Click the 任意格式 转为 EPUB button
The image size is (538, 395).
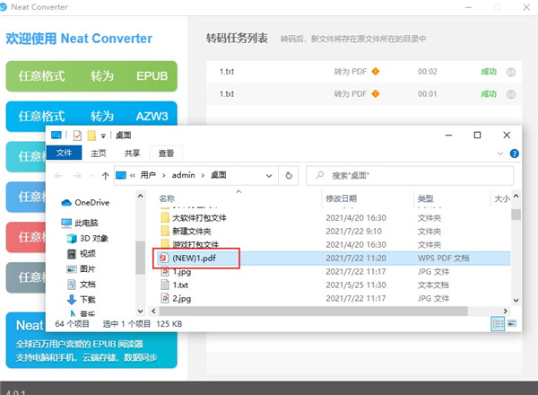[92, 76]
